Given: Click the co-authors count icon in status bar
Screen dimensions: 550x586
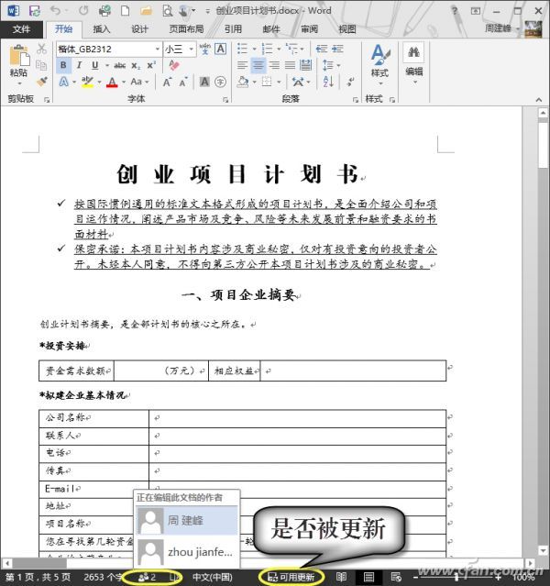Looking at the screenshot, I should click(x=148, y=577).
